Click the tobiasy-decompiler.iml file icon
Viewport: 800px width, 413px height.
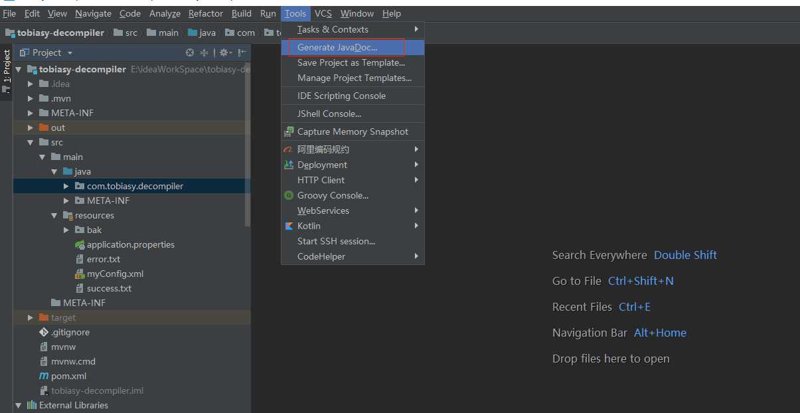[44, 390]
